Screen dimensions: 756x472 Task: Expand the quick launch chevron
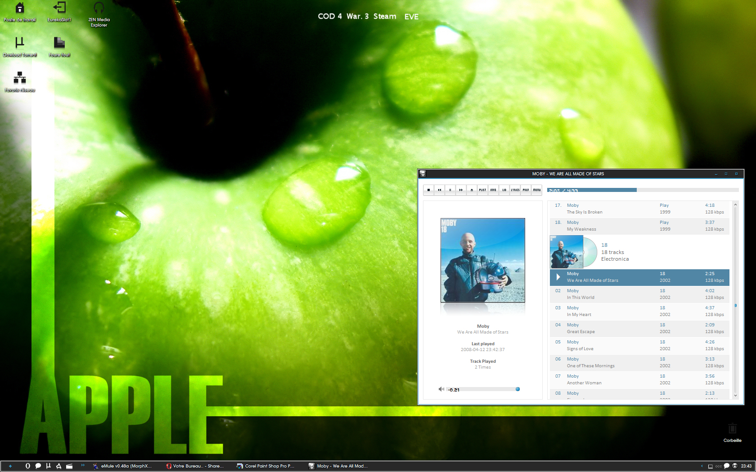click(83, 465)
